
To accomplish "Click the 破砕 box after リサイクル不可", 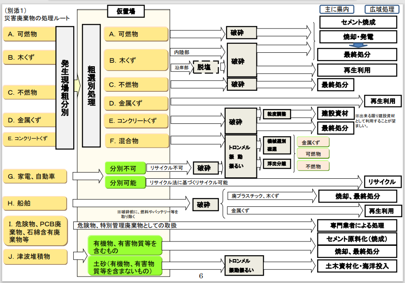I will tap(206, 168).
